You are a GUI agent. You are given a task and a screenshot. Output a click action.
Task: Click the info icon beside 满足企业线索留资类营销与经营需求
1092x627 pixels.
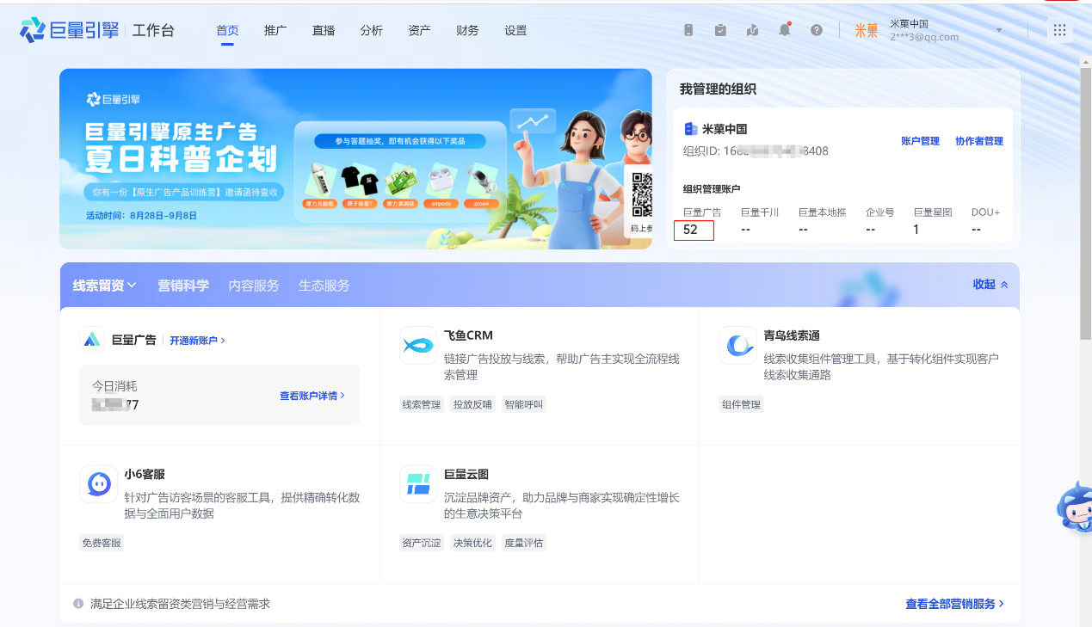pos(78,604)
